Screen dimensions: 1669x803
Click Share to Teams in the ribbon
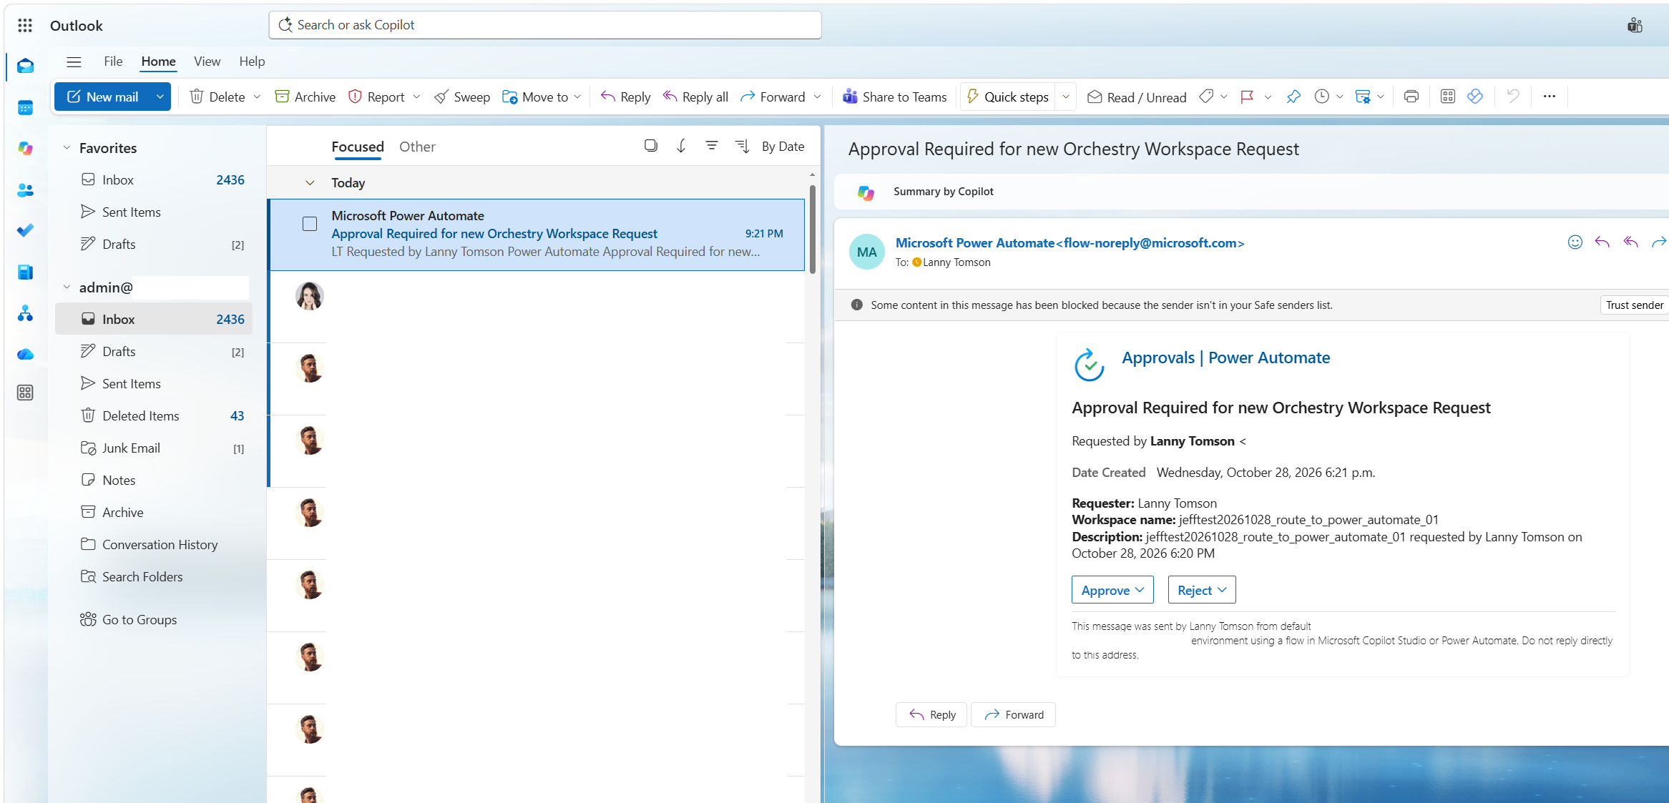tap(894, 97)
